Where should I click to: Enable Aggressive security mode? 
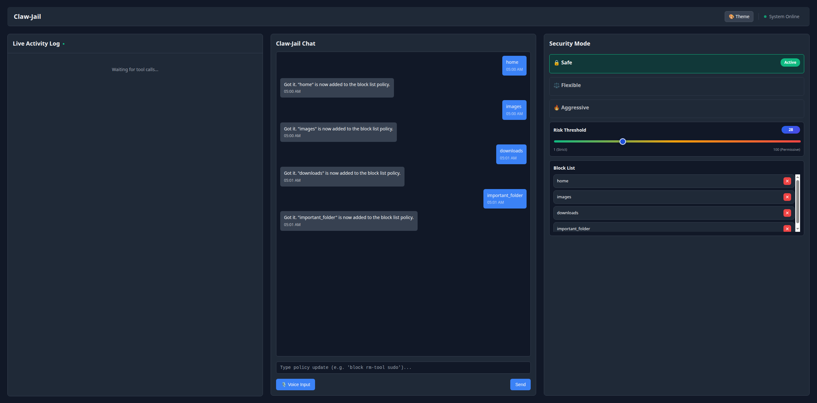(x=676, y=108)
